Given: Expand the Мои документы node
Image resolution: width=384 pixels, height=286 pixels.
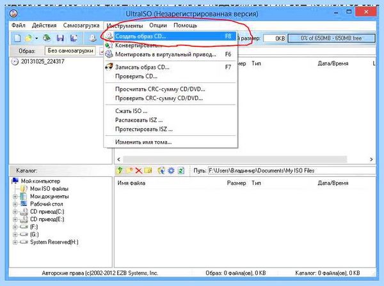Looking at the screenshot, I should tap(15, 197).
